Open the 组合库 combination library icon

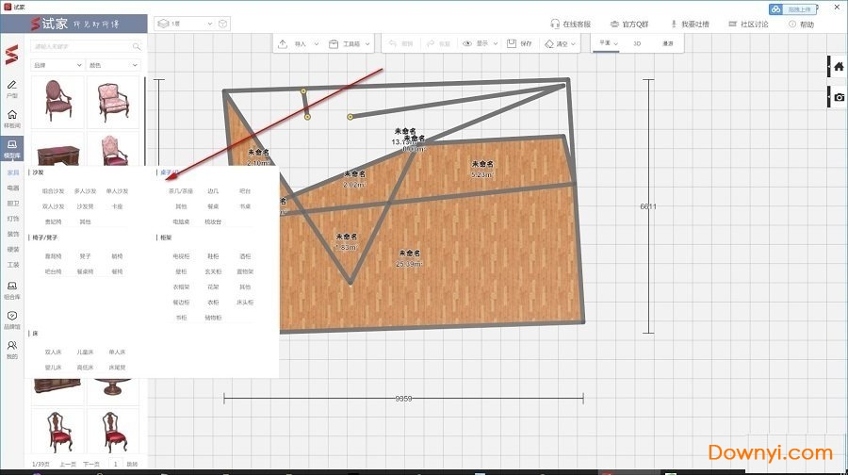point(12,289)
